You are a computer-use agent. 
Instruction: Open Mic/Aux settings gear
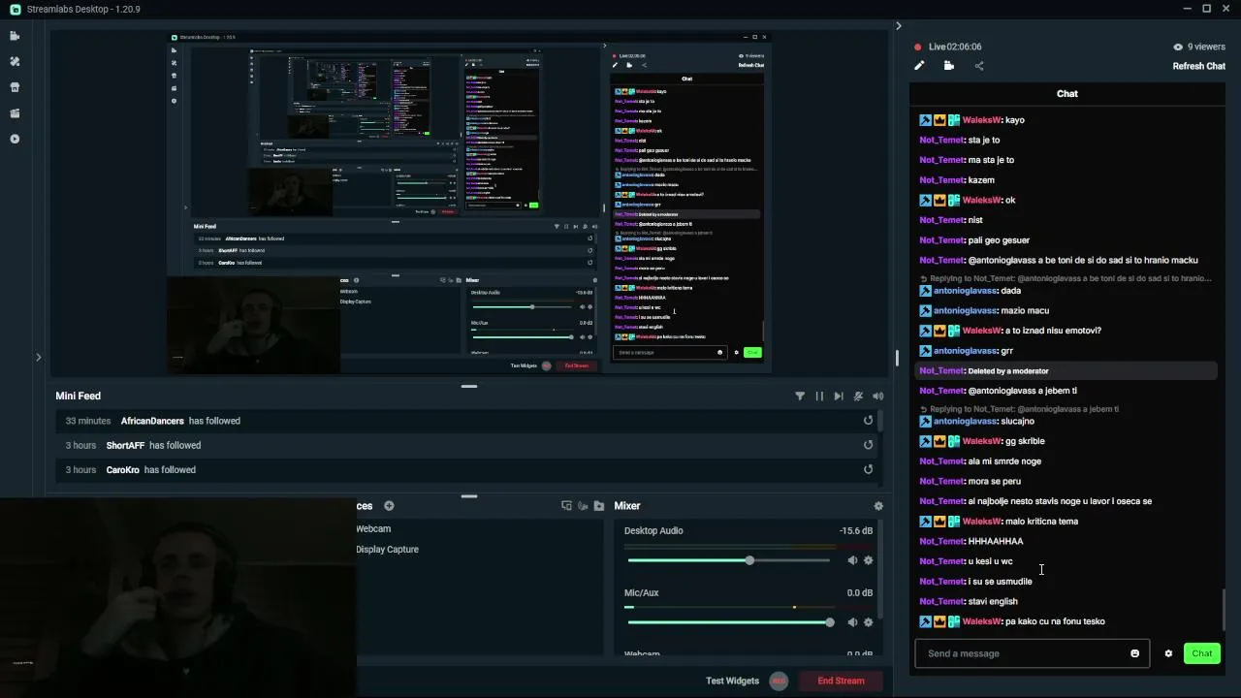pyautogui.click(x=869, y=622)
